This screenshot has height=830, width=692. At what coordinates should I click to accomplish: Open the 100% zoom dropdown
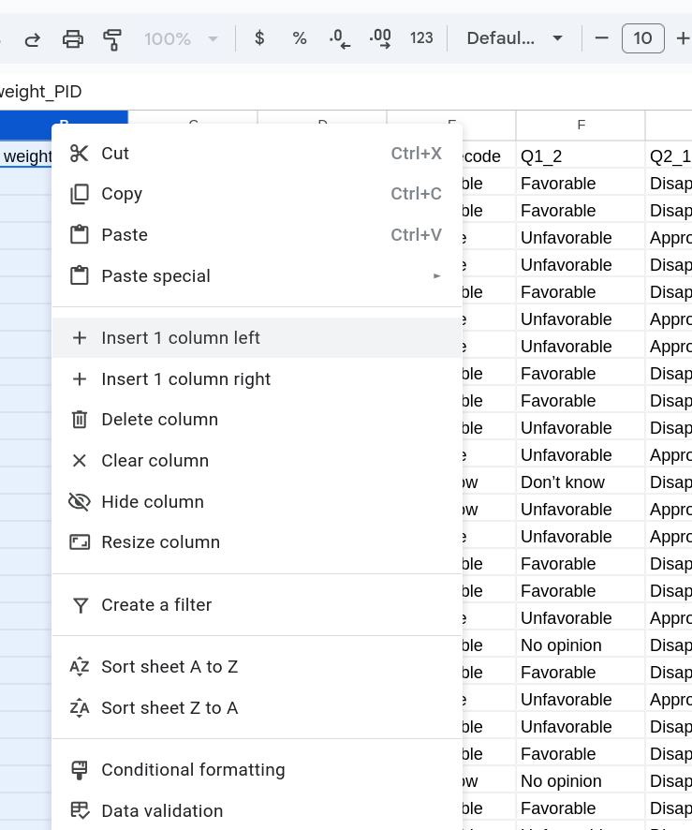[181, 38]
